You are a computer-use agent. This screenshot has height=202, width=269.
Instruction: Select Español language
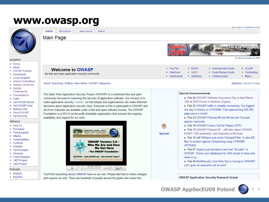(x=18, y=177)
